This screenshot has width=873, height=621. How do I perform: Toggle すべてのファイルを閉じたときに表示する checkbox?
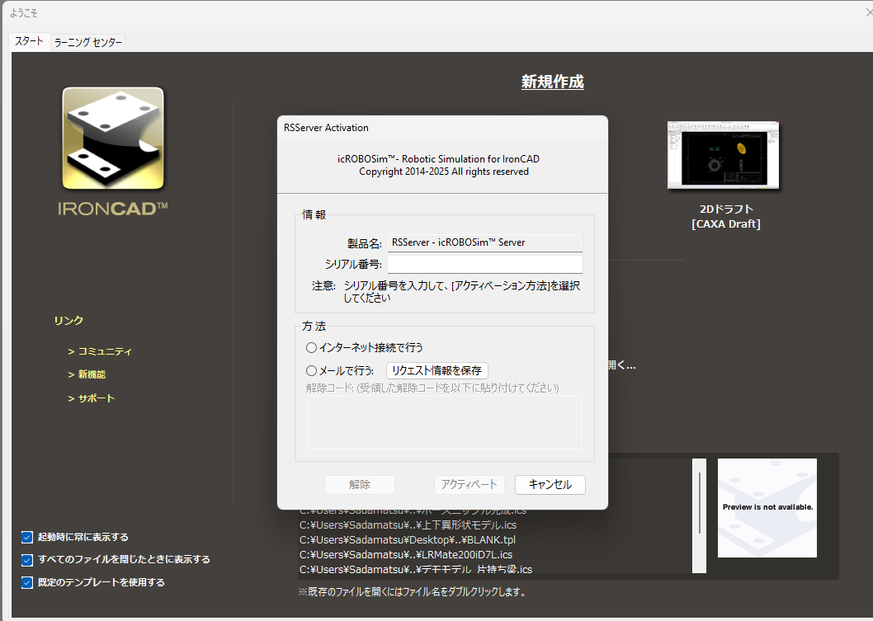click(26, 560)
